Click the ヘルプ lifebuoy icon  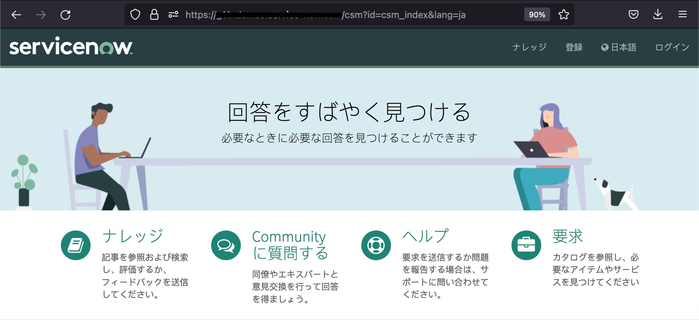click(376, 245)
